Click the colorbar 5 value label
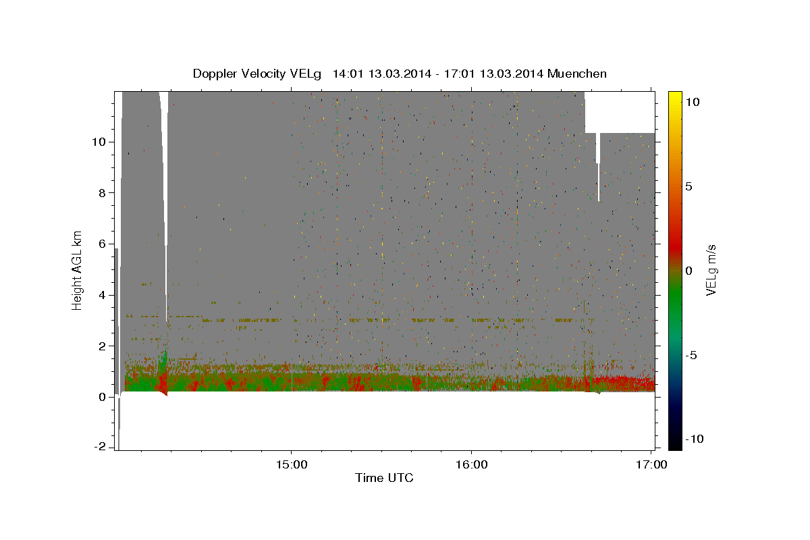Screen dimensions: 810x540 688,186
